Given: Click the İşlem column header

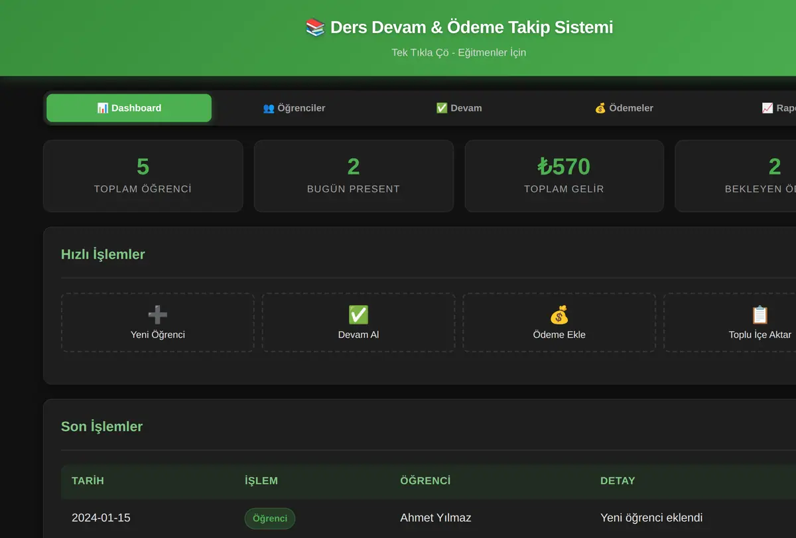Looking at the screenshot, I should (261, 481).
